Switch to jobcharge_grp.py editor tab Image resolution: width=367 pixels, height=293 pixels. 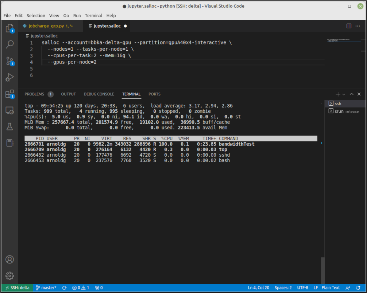46,26
